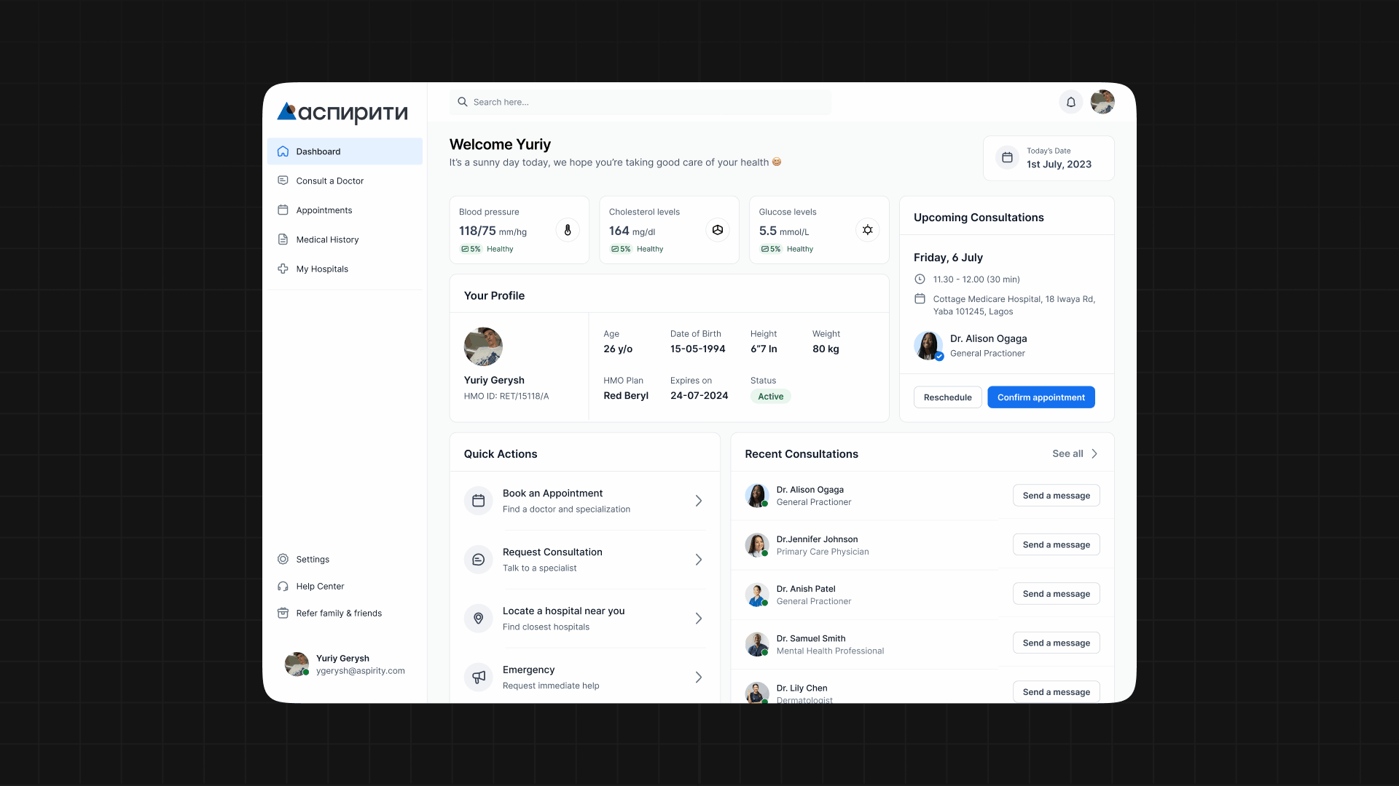
Task: Click the Today's Date calendar icon
Action: pos(1007,157)
